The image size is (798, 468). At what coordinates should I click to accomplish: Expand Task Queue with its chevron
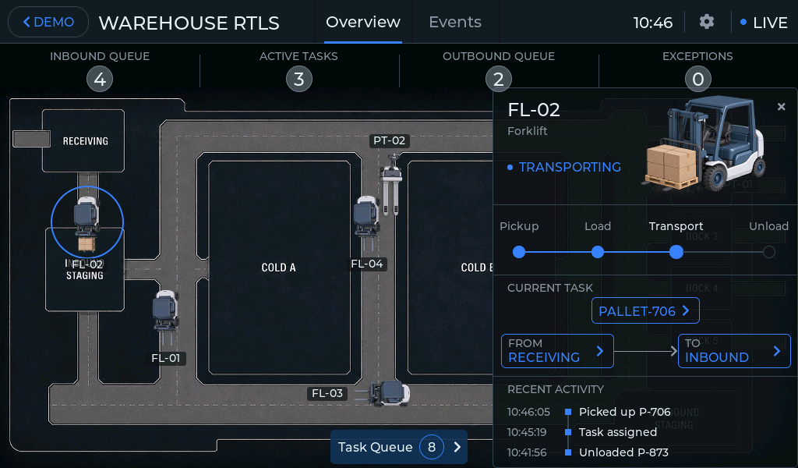457,447
